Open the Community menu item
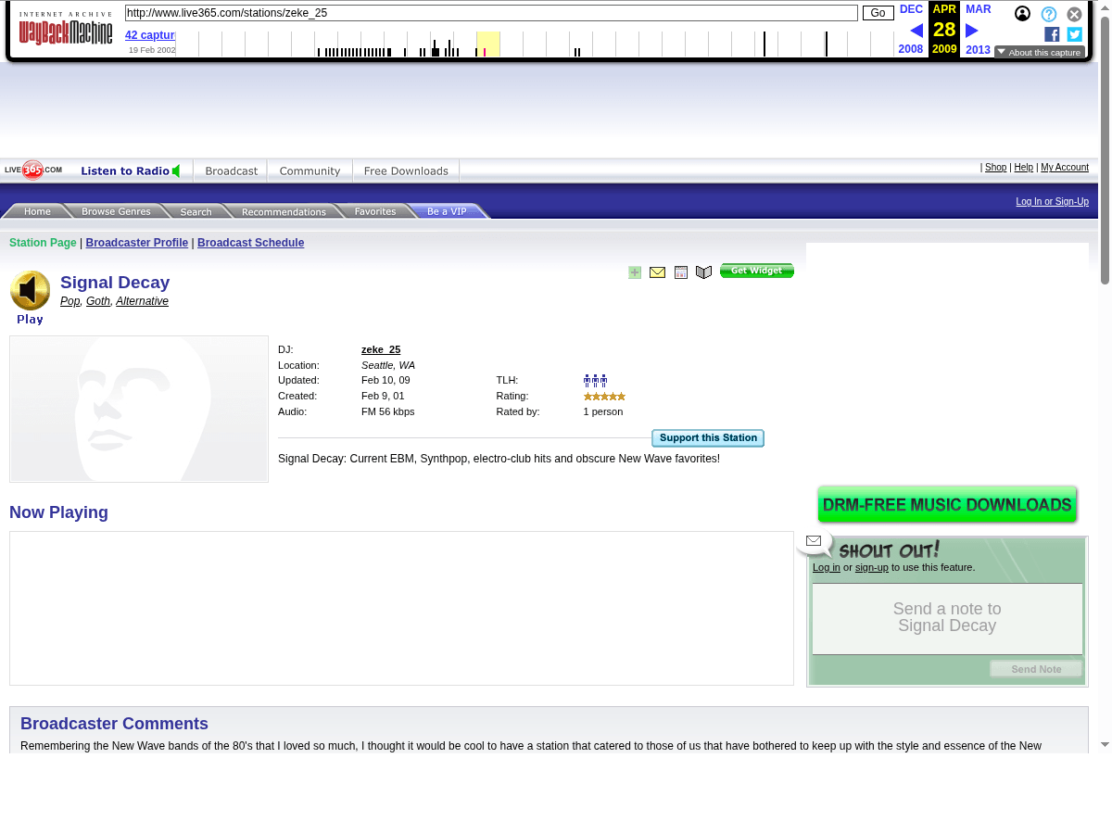 coord(310,171)
